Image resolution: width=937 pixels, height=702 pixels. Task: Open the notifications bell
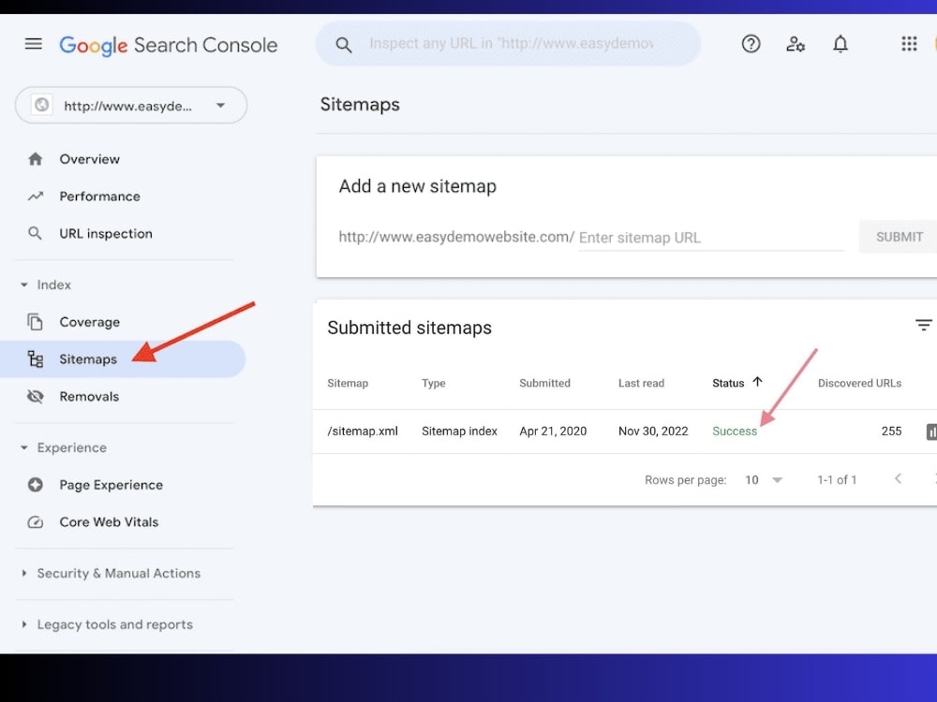[x=840, y=44]
